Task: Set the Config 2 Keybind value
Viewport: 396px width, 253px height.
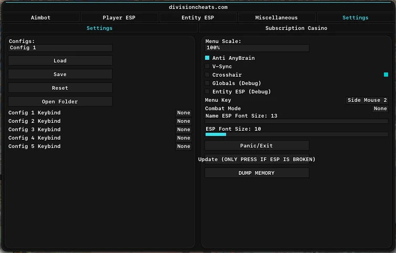Action: pos(184,121)
